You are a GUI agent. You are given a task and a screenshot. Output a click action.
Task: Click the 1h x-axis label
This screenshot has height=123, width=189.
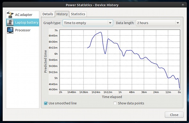tap(120, 92)
